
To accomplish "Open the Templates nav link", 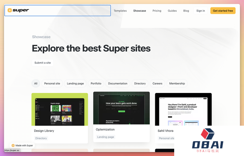I will (120, 11).
